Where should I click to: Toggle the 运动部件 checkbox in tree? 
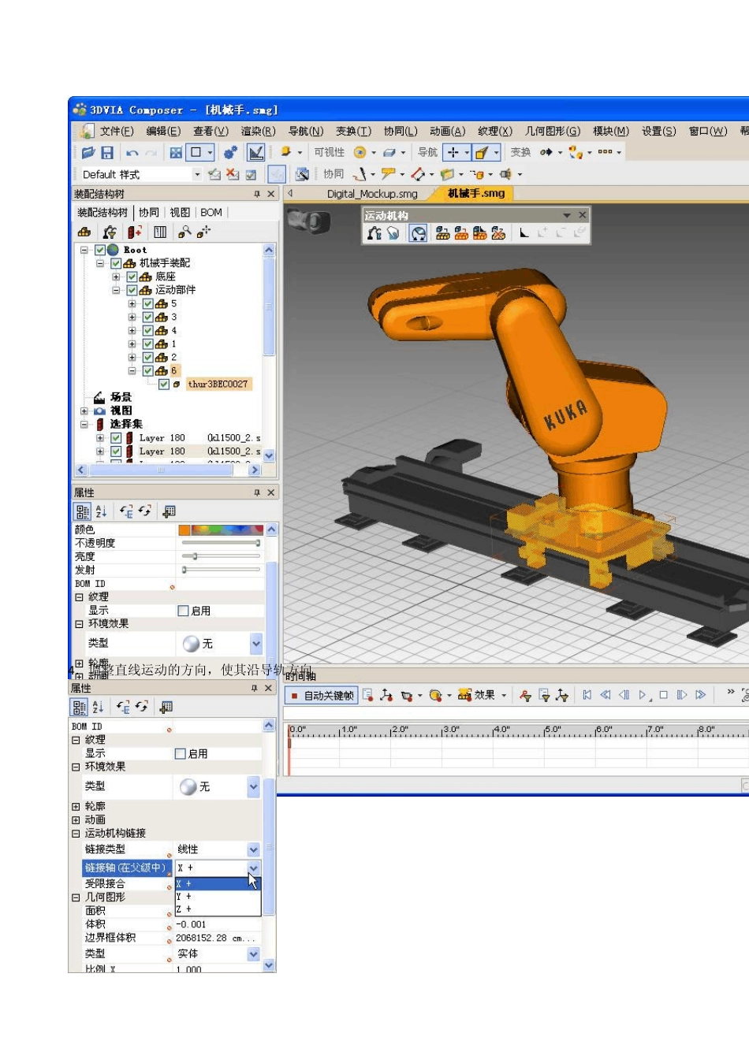coord(132,290)
